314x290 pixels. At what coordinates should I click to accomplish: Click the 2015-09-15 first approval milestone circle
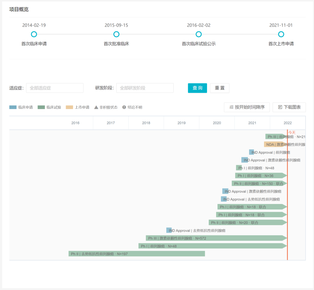[x=116, y=34]
